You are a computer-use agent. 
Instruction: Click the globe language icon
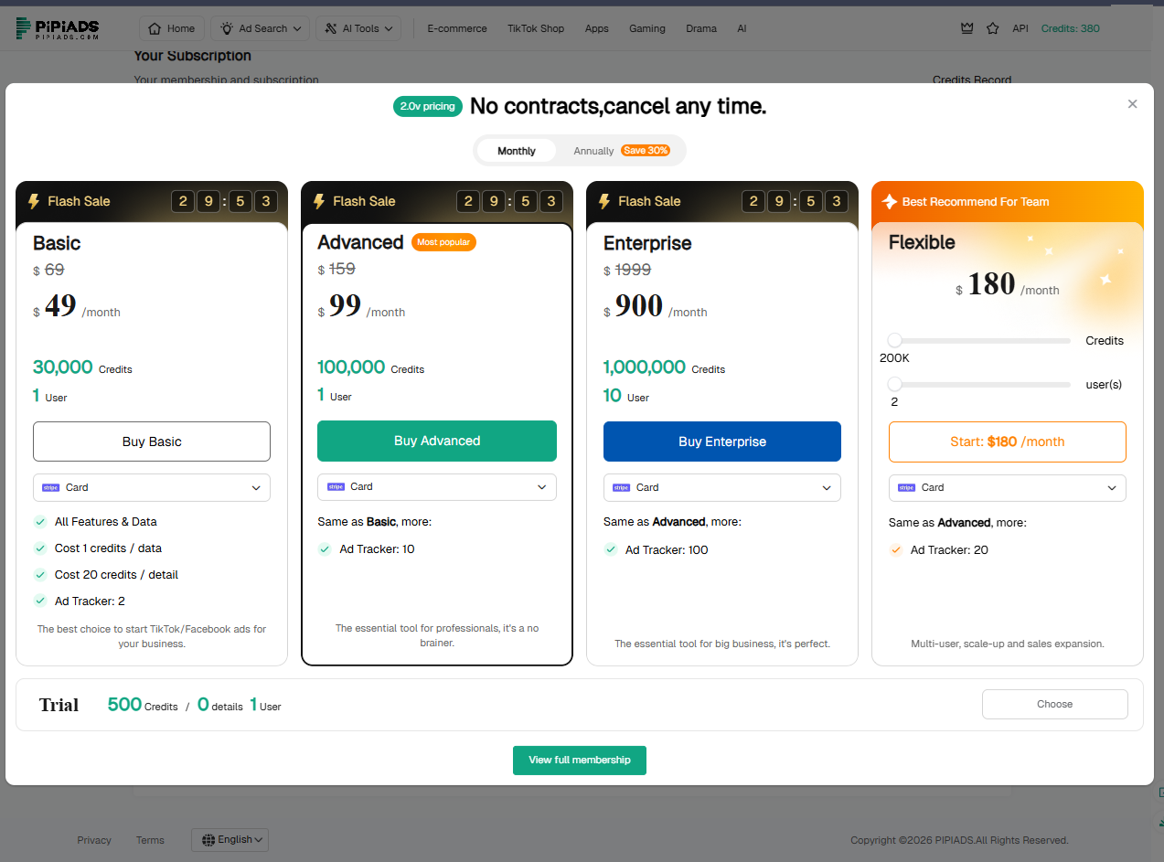pyautogui.click(x=208, y=839)
